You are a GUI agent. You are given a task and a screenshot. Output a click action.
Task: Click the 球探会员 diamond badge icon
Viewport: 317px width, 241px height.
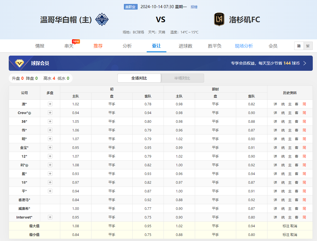[x=19, y=63]
